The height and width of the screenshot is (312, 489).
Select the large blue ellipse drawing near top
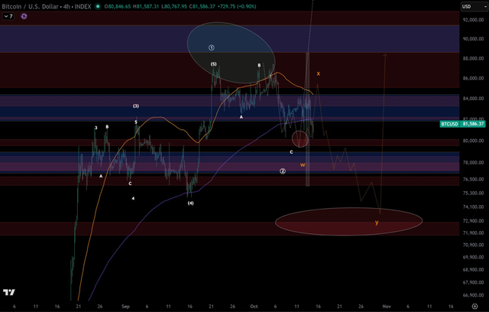pos(231,53)
